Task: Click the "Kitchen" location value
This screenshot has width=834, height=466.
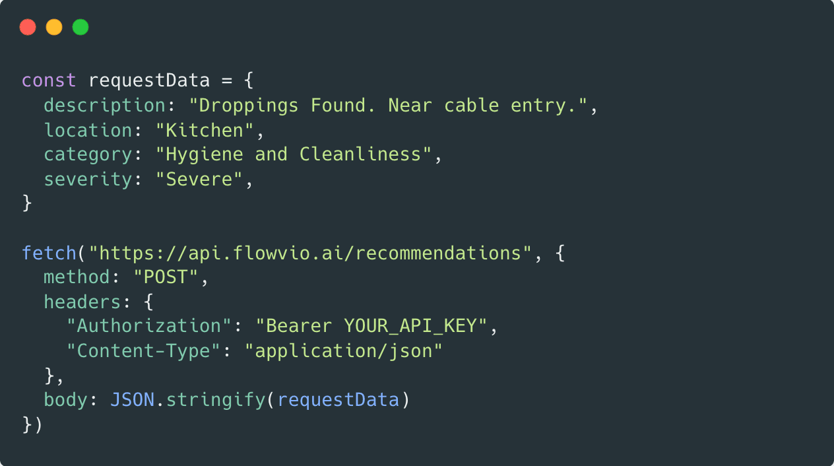Action: click(205, 130)
